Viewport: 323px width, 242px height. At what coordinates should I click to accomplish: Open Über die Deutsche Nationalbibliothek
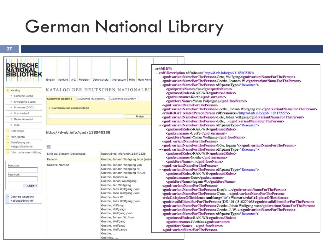pos(22,199)
